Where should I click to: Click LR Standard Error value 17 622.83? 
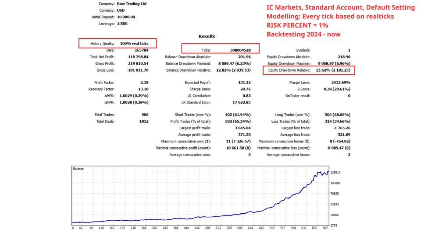click(x=242, y=102)
